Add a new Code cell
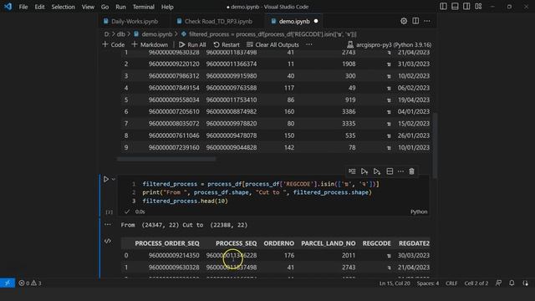Image resolution: width=535 pixels, height=301 pixels. pyautogui.click(x=114, y=44)
